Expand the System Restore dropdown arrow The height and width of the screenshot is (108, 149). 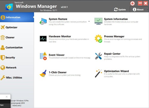pyautogui.click(x=89, y=21)
